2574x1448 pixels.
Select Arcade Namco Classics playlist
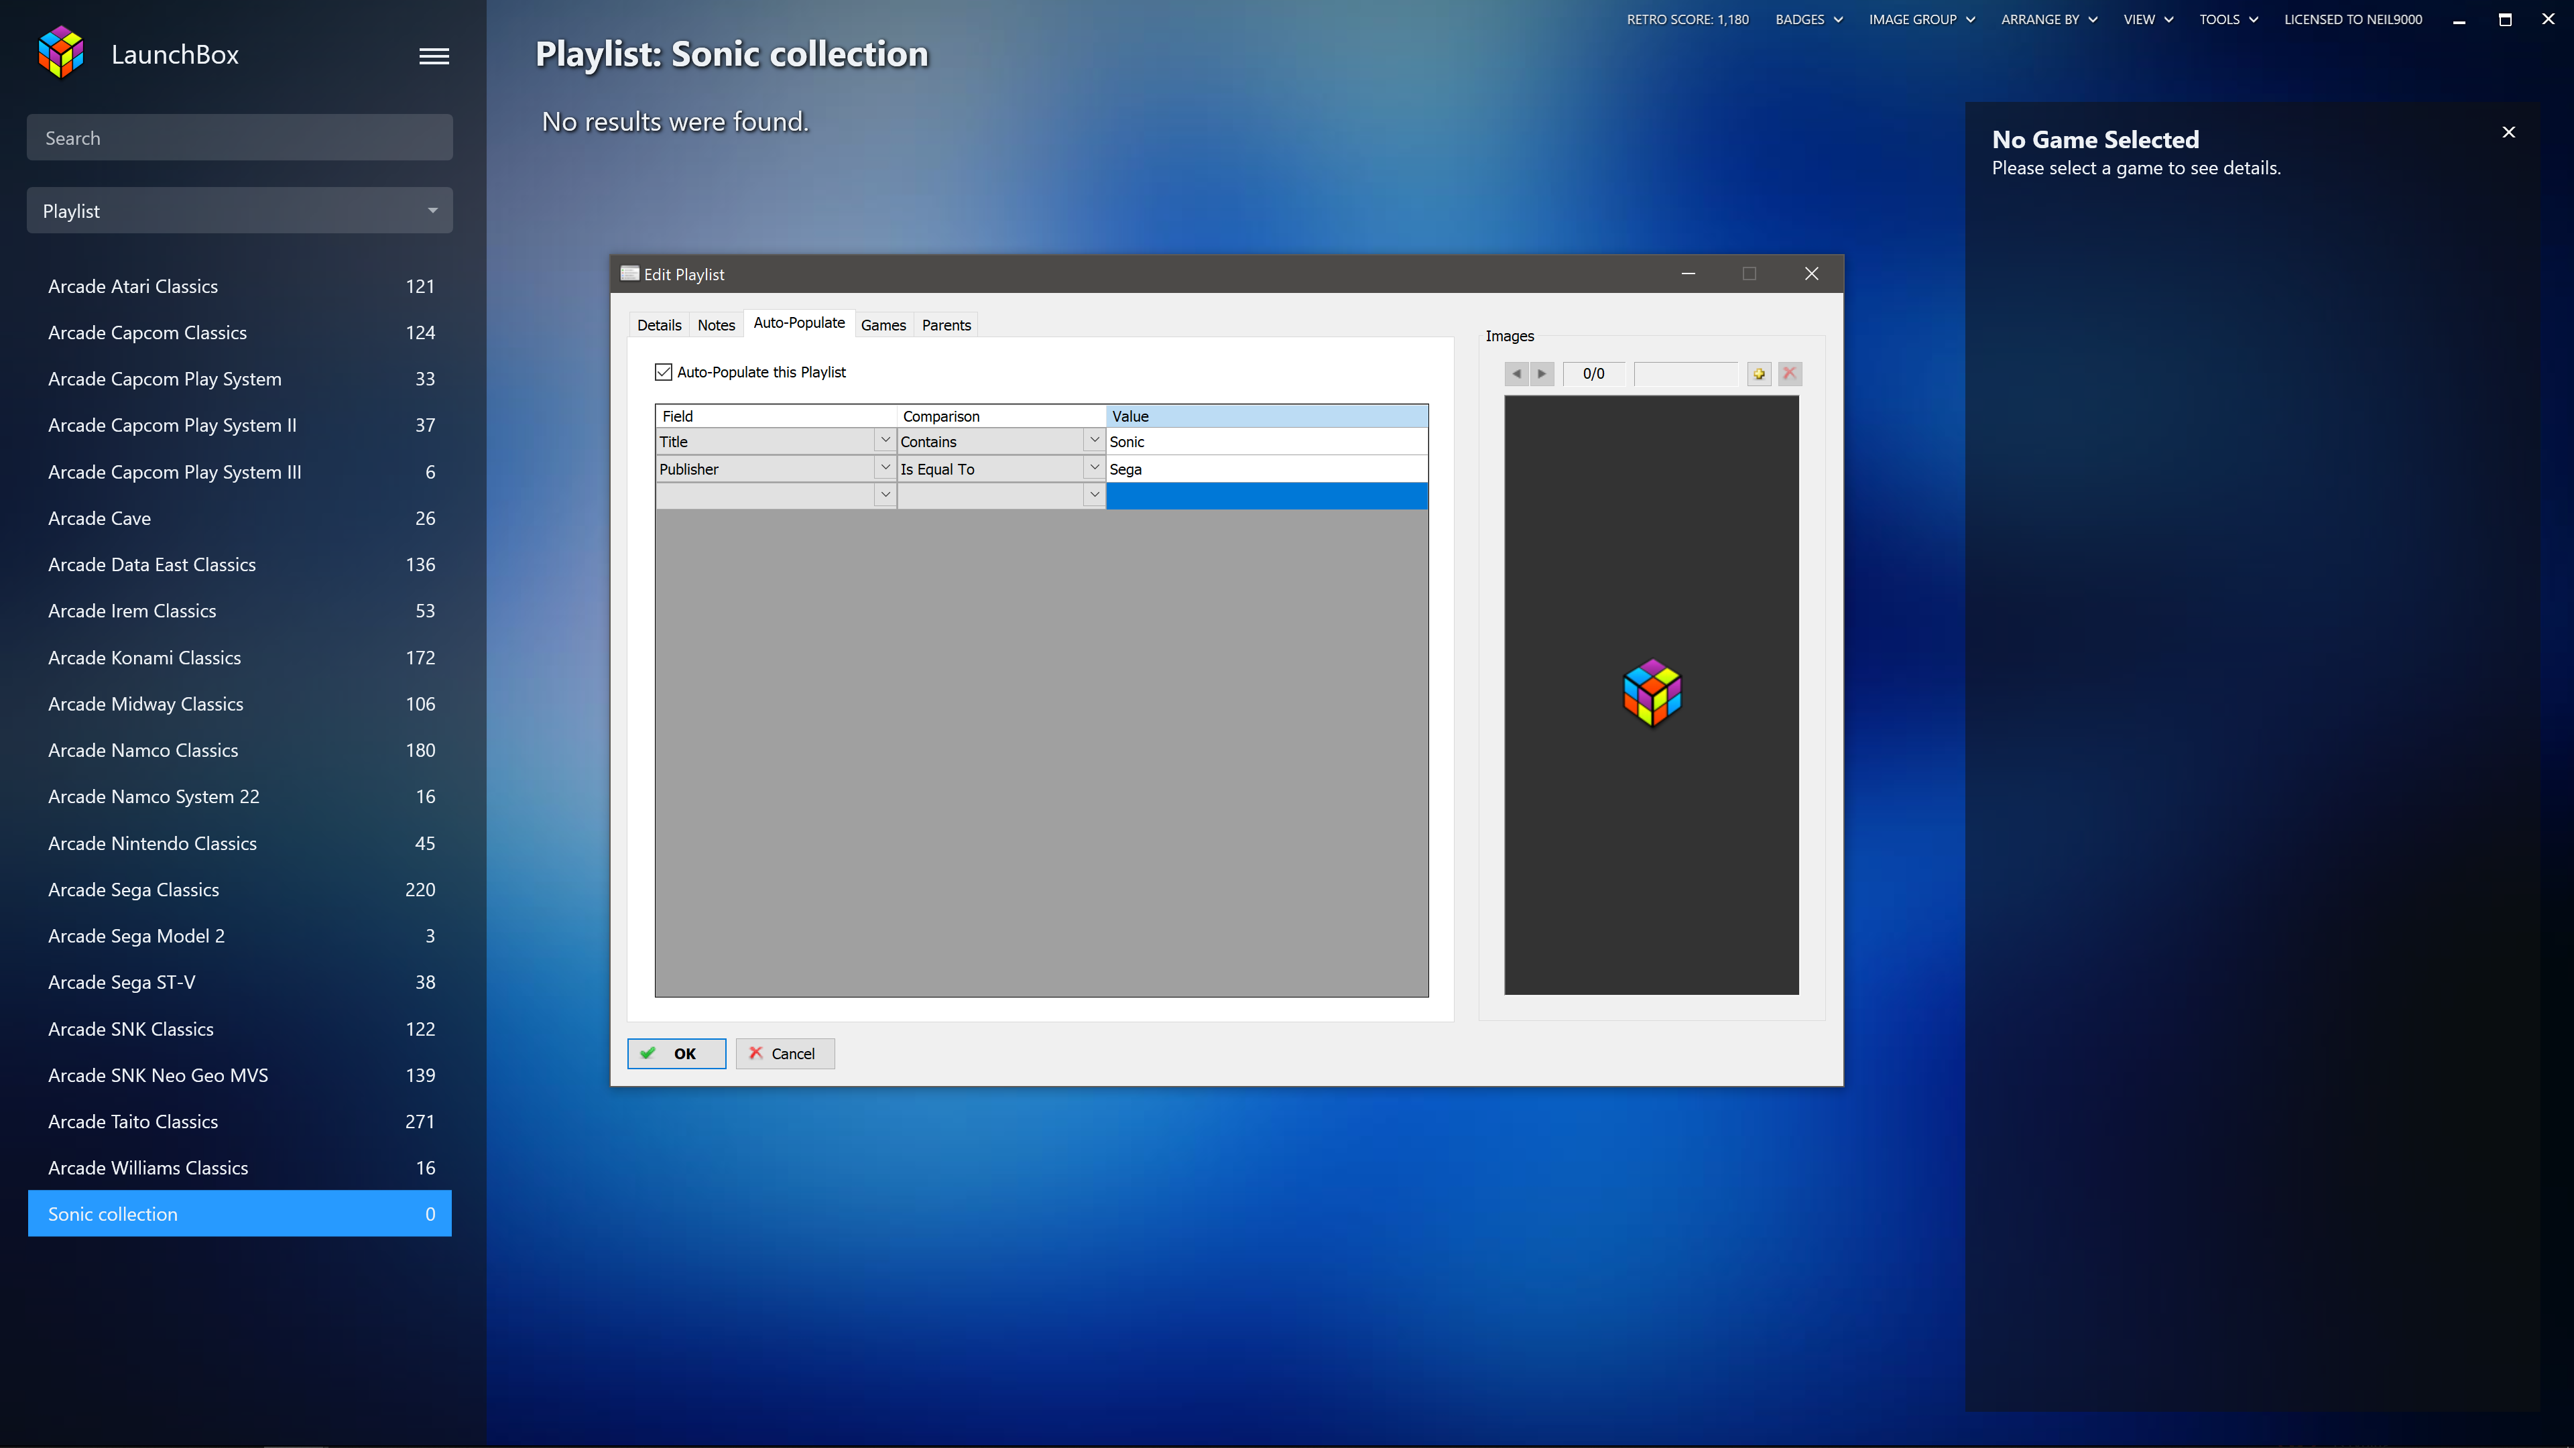point(240,749)
